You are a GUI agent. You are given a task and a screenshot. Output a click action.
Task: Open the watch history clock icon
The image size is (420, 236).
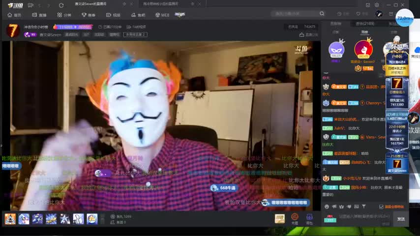pos(339,14)
